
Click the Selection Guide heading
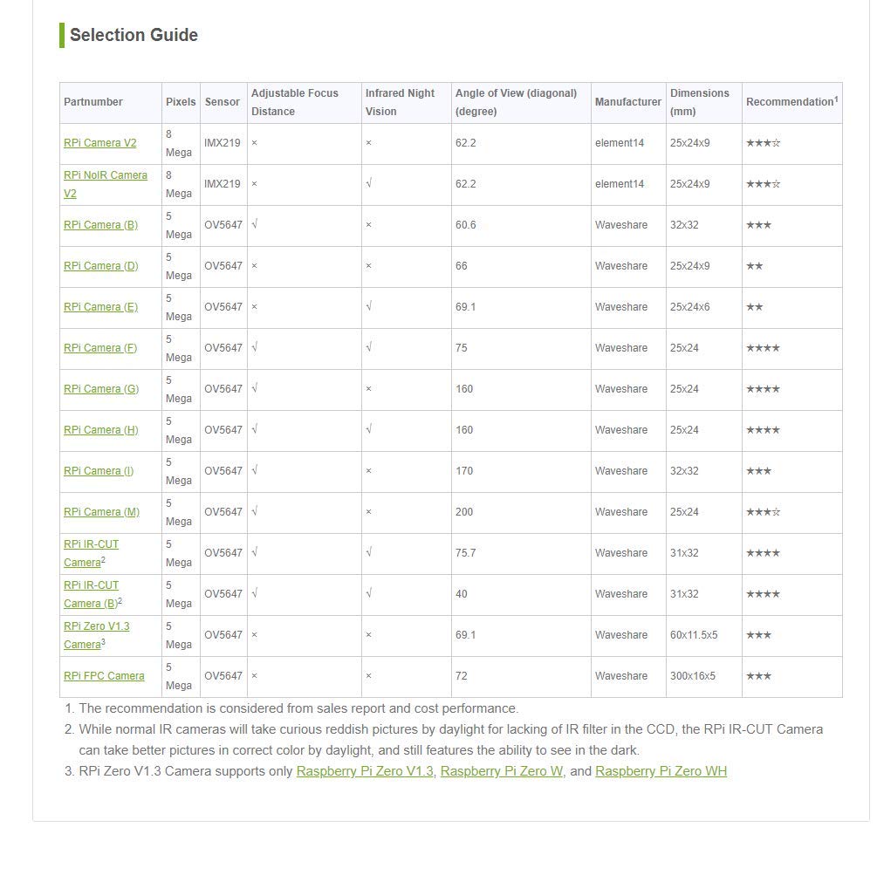[x=134, y=35]
